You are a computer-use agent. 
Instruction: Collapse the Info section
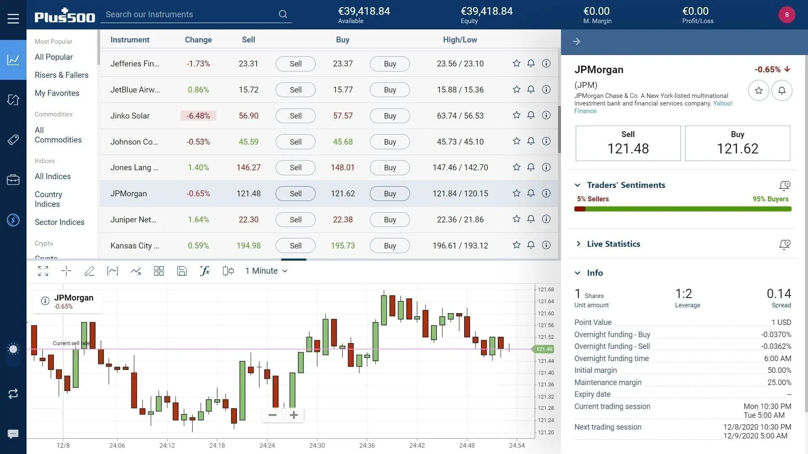click(578, 273)
